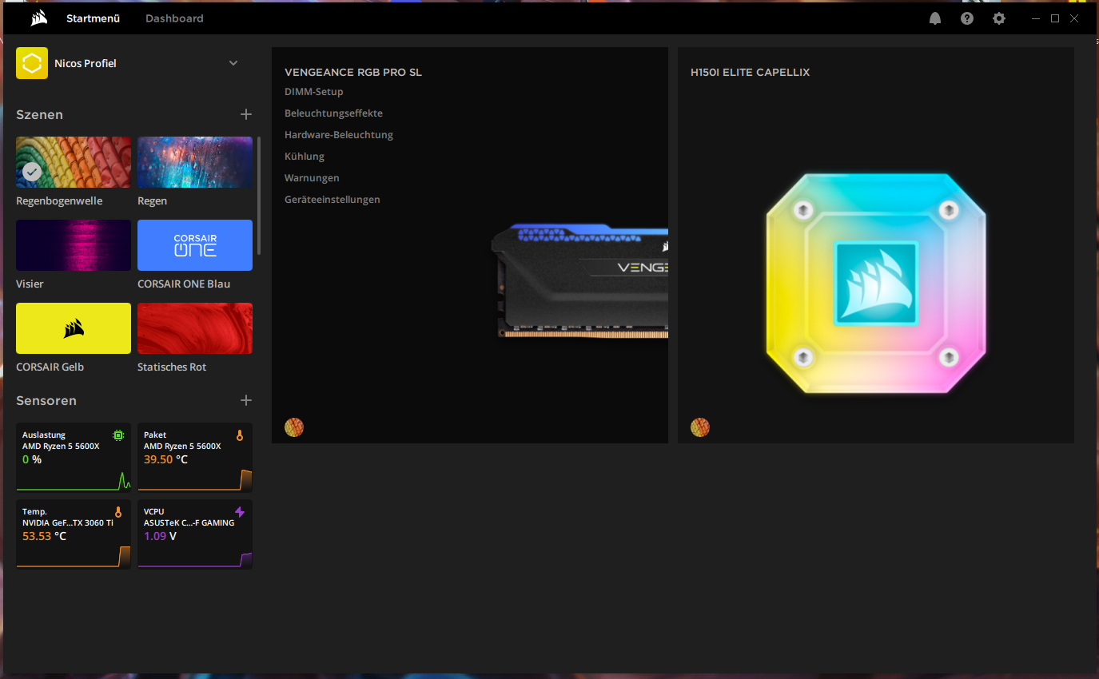Open the NVIDIA Temp. 53.53 °C sensor tile

(74, 534)
